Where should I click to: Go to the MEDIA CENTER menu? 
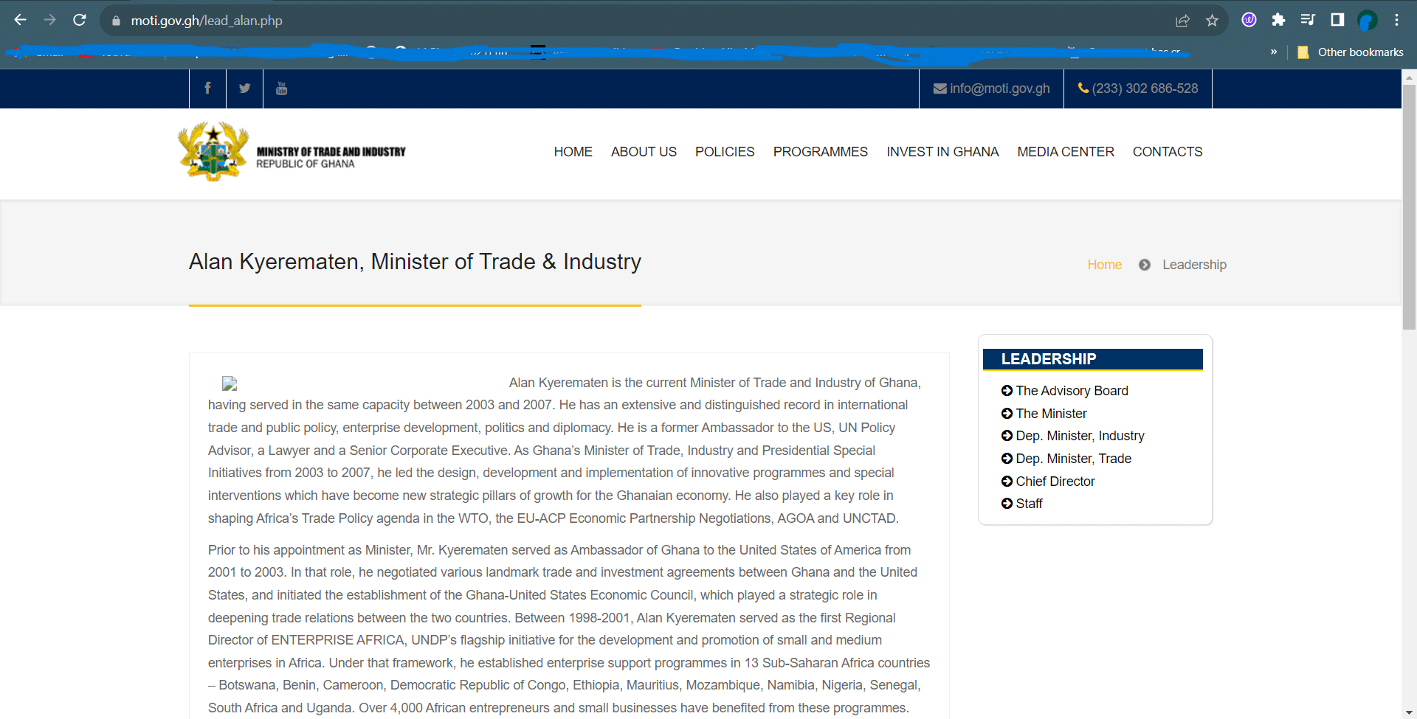pyautogui.click(x=1065, y=152)
